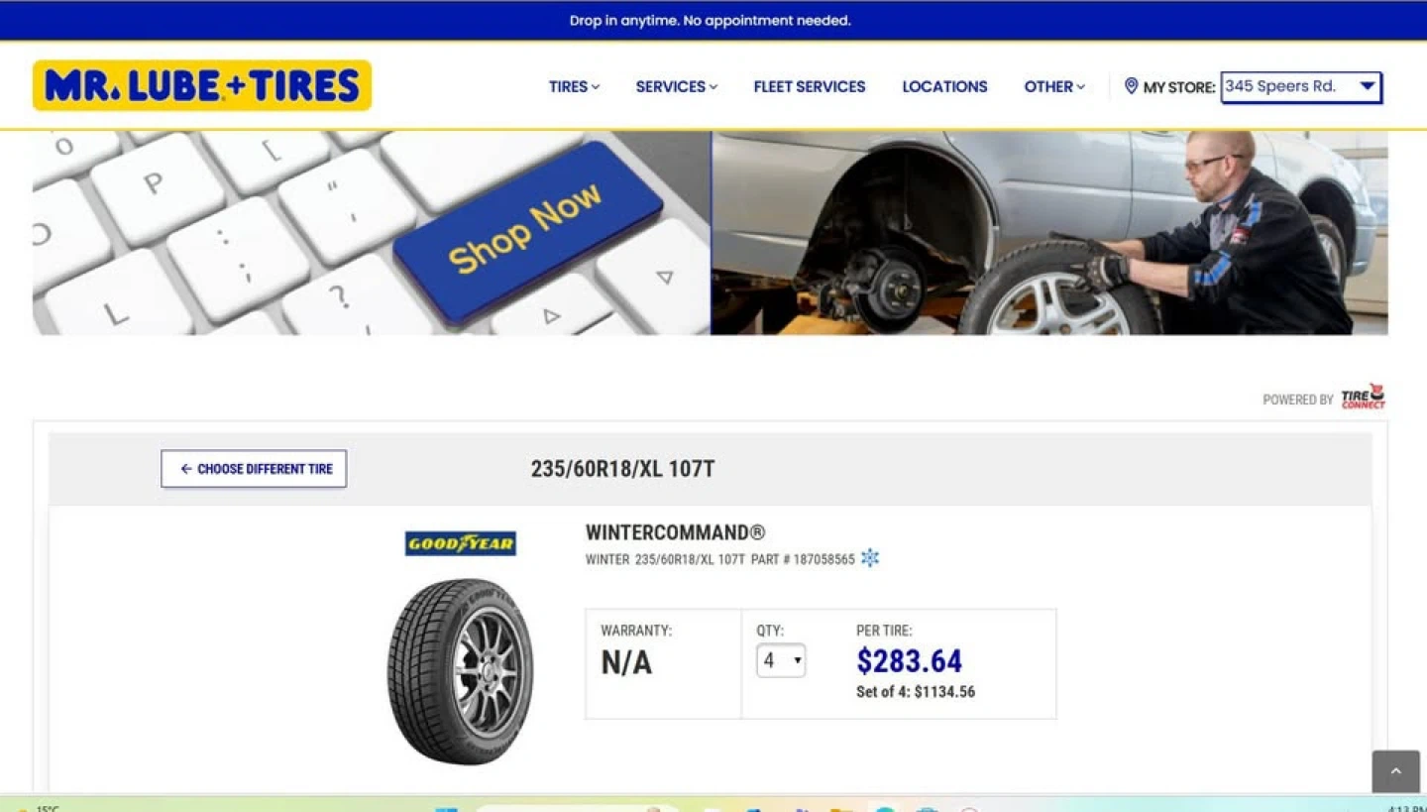Expand the Other menu

click(x=1054, y=86)
